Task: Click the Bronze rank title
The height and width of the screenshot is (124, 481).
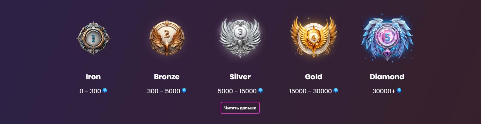Action: [x=167, y=77]
